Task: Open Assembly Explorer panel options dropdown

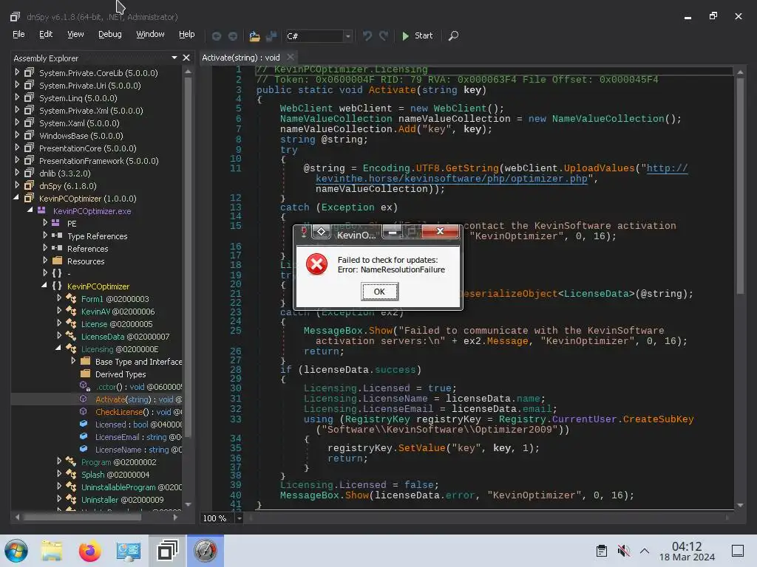Action: [174, 58]
